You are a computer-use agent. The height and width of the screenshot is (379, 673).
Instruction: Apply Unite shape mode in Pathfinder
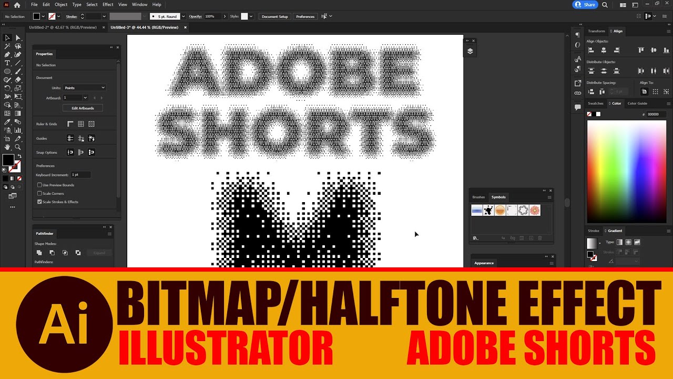[x=39, y=253]
